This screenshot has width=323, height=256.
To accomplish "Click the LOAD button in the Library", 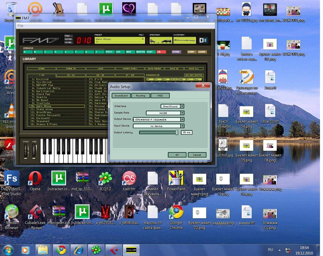I will tap(100, 68).
